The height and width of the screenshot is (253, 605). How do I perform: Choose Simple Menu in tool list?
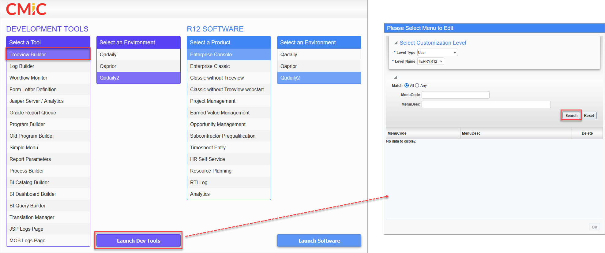click(48, 147)
